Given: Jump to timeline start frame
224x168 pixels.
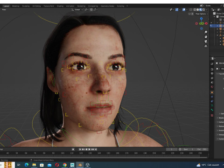Looking at the screenshot, I should (x=80, y=149).
